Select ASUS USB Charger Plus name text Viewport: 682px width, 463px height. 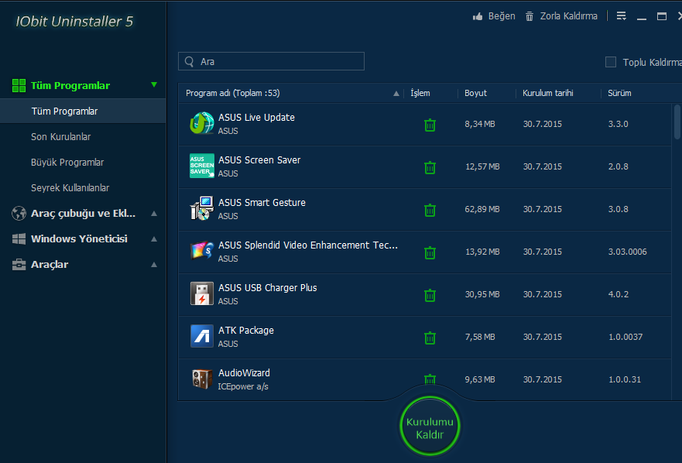tap(268, 288)
